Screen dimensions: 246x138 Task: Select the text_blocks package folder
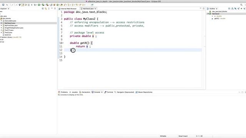click(x=7, y=18)
